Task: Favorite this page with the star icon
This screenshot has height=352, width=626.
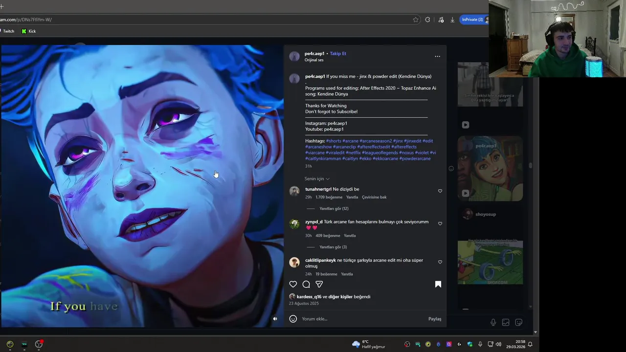Action: (416, 20)
